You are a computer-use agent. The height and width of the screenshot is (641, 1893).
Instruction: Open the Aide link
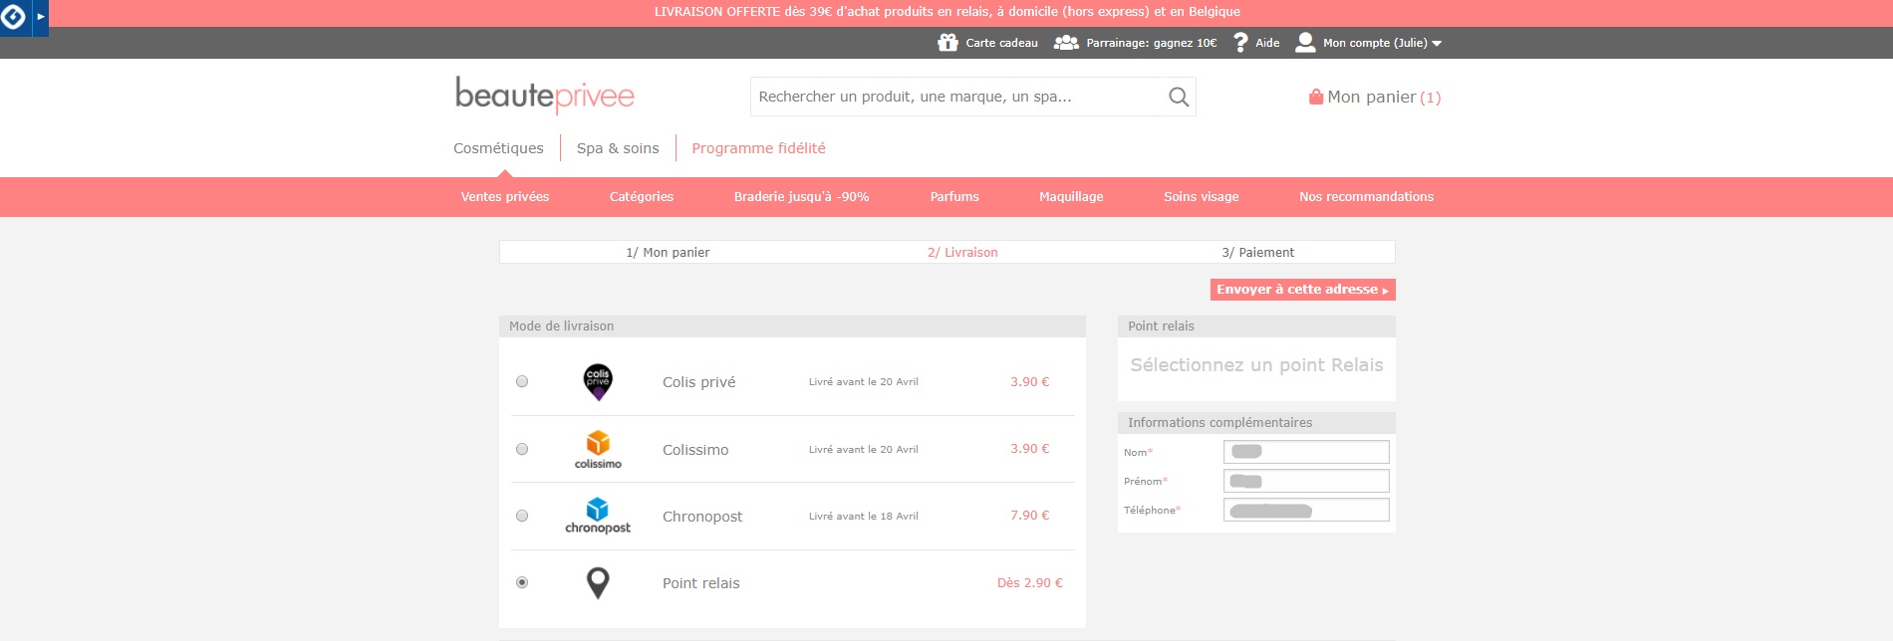click(x=1267, y=43)
